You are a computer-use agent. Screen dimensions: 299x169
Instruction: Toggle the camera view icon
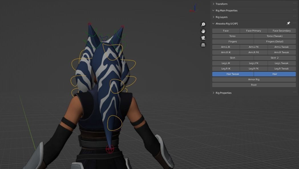[x=203, y=38]
